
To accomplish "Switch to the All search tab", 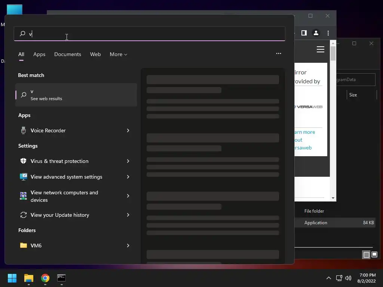I will [21, 54].
